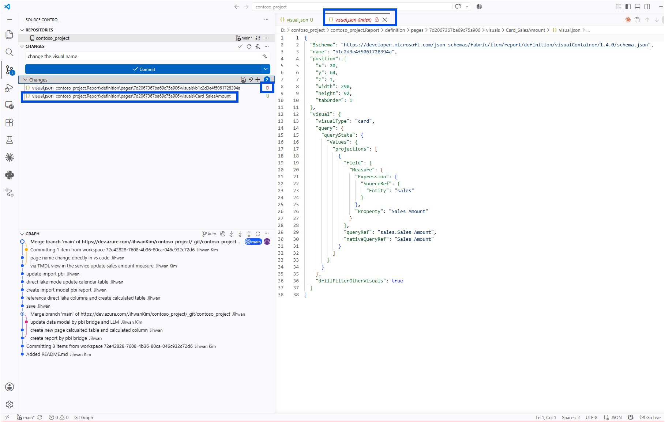Open the Commit button dropdown arrow
The width and height of the screenshot is (665, 422).
[x=266, y=69]
